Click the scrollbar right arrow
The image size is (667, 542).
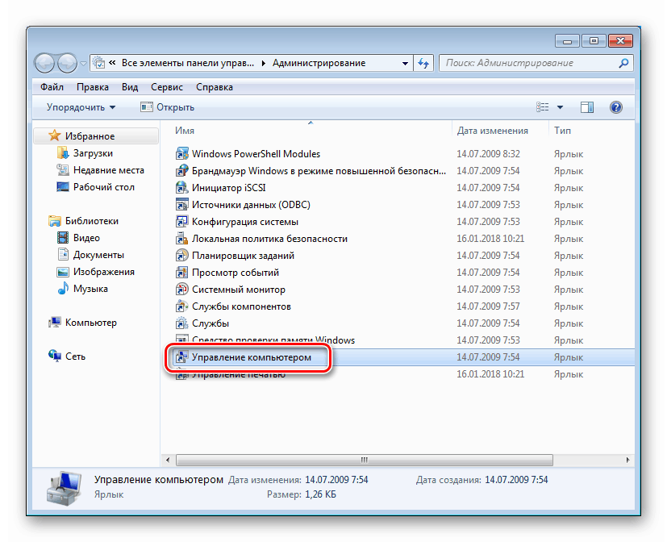[x=627, y=460]
